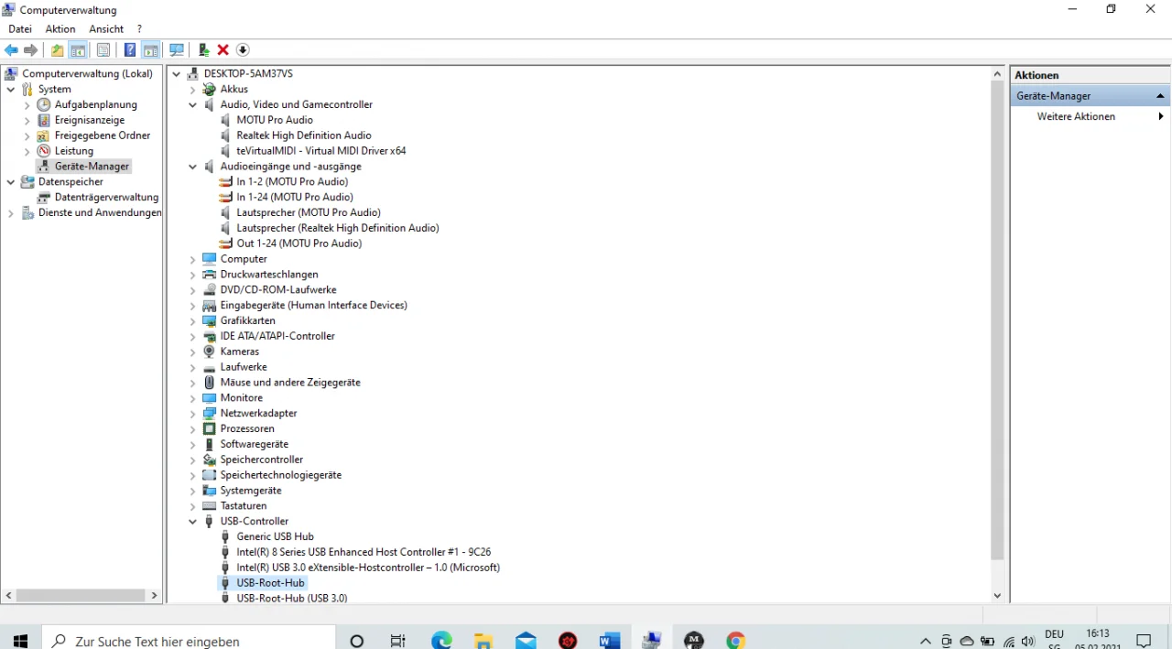
Task: Click the left tree horizontal scrollbar right arrow
Action: tap(155, 595)
